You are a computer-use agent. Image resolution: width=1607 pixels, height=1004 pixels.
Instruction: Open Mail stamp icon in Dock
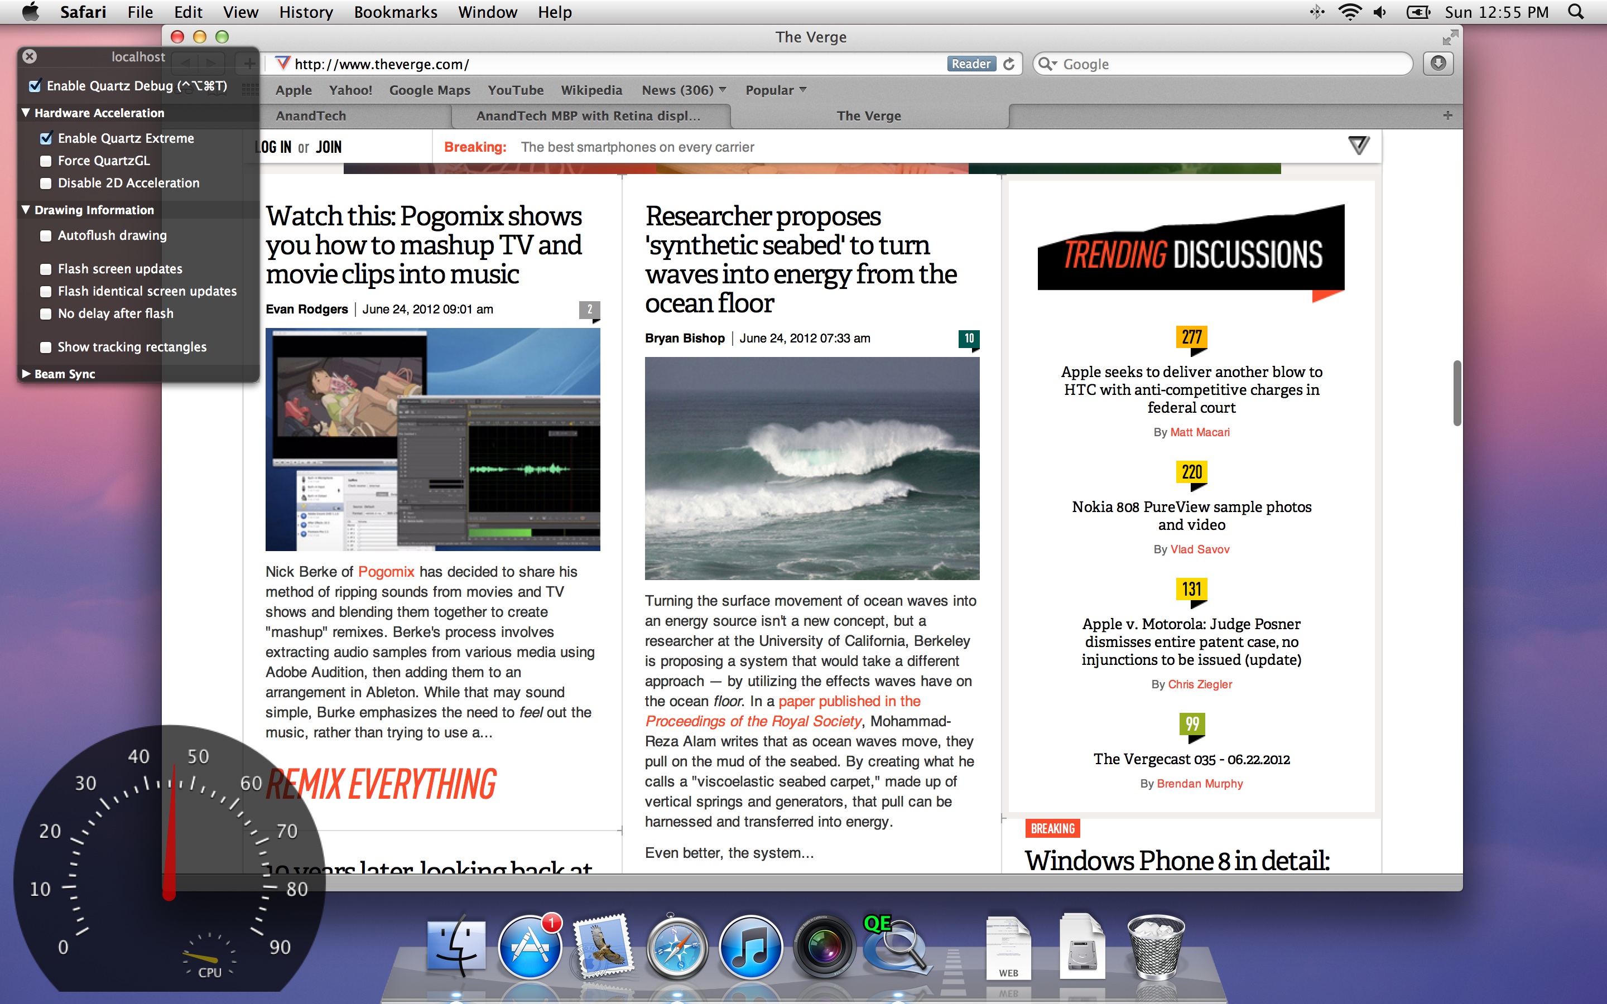coord(603,947)
